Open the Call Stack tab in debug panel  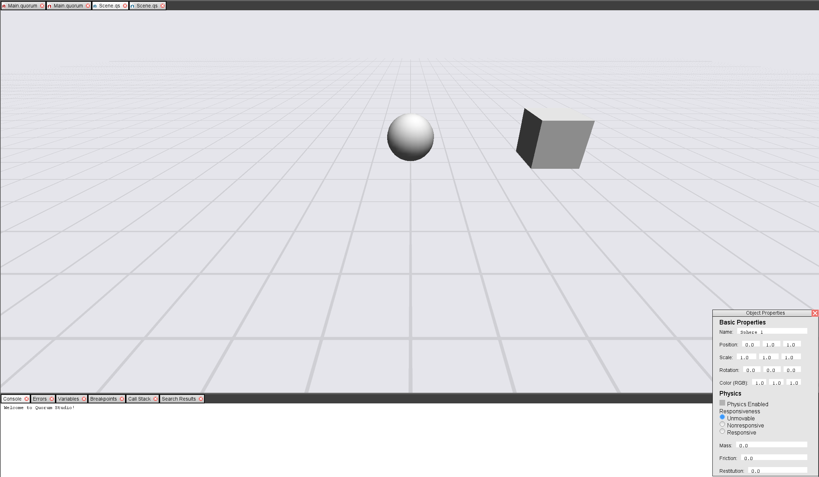(139, 399)
